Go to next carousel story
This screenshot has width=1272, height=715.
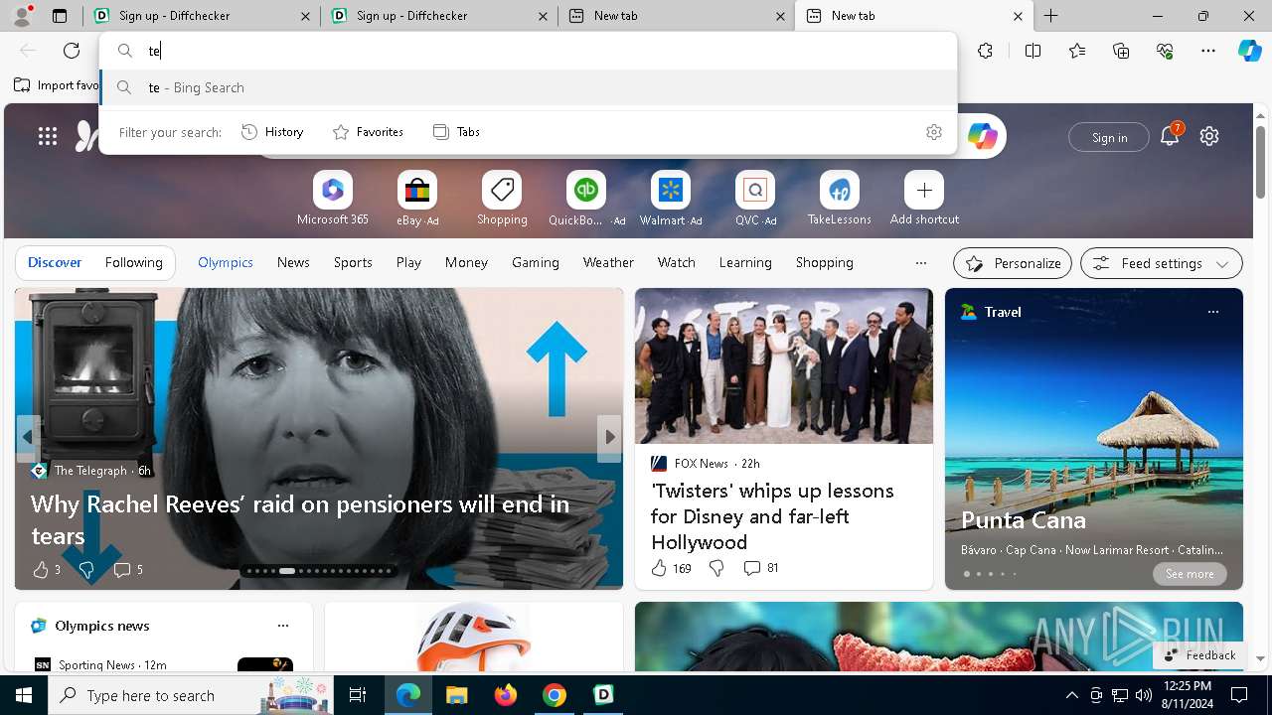[x=609, y=437]
